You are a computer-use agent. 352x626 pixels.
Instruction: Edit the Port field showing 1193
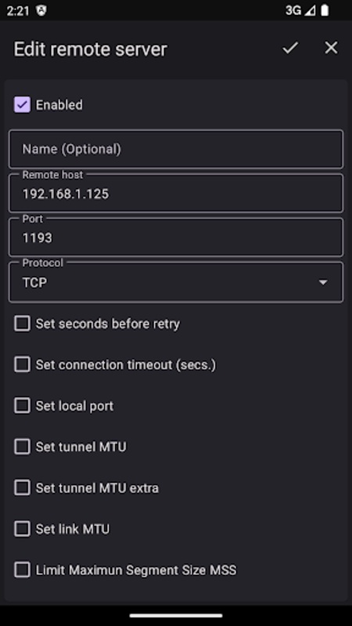pos(176,238)
